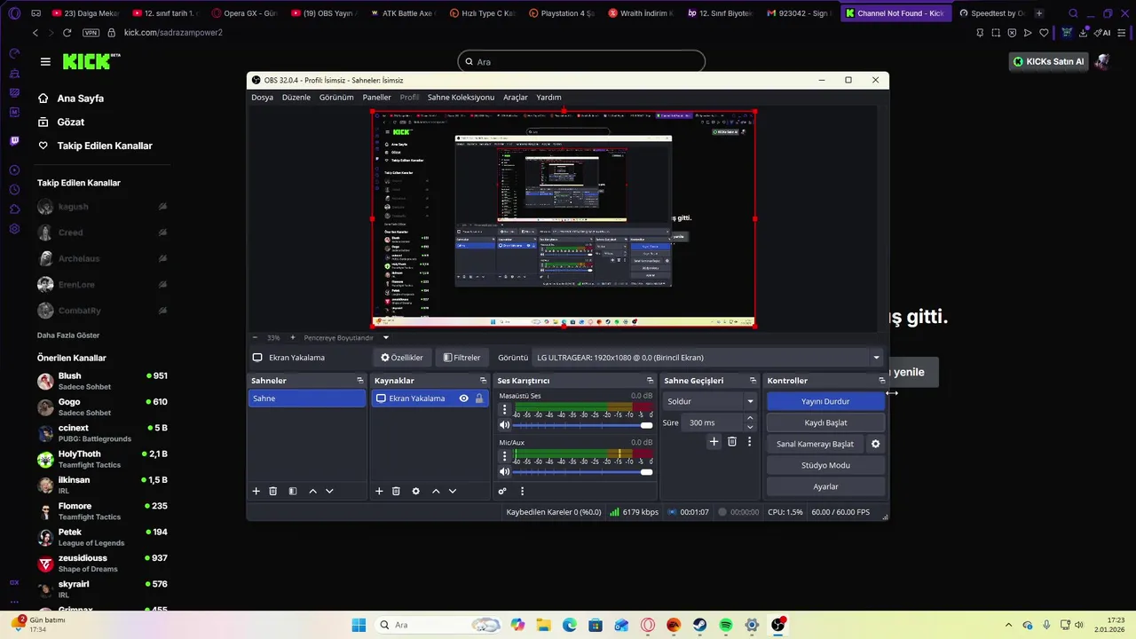Pop out the Sahne Geçişleri dock panel
The image size is (1136, 639).
click(x=753, y=380)
